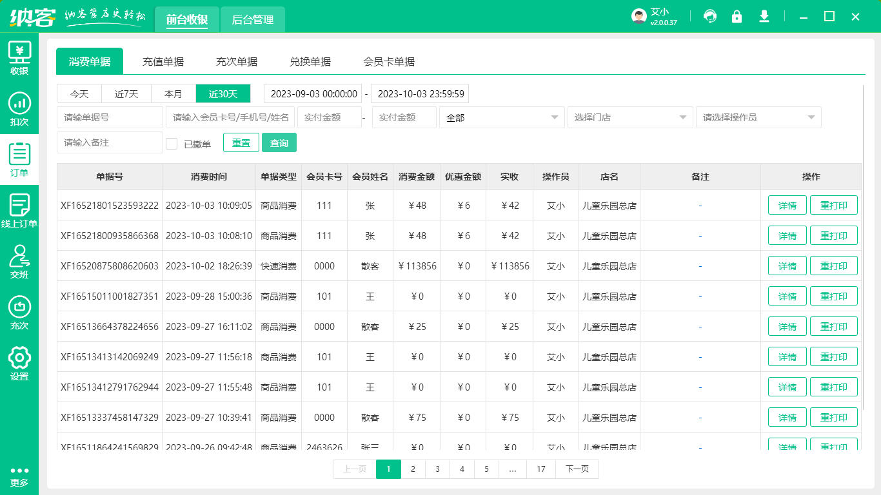Enable the 已撤单 cancelled orders checkbox
The width and height of the screenshot is (881, 495).
click(172, 142)
